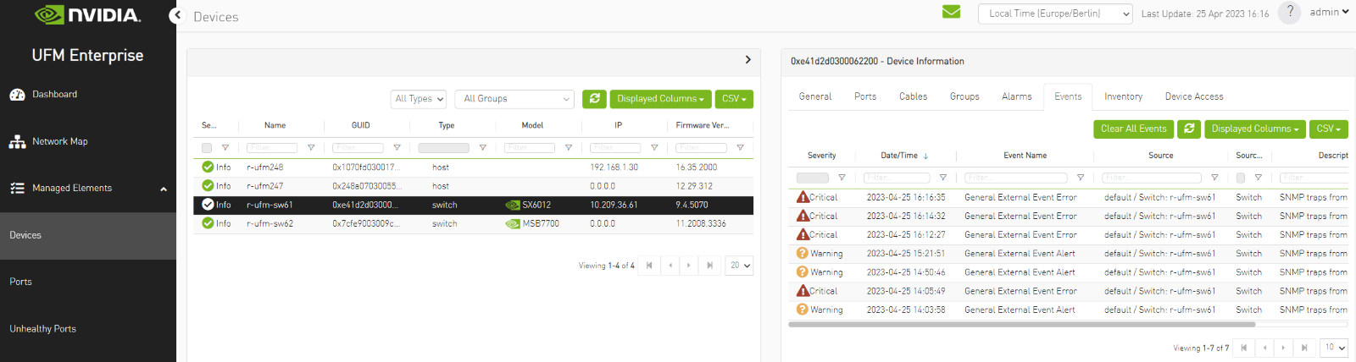
Task: Click the Event Name filter funnel icon
Action: point(1081,178)
